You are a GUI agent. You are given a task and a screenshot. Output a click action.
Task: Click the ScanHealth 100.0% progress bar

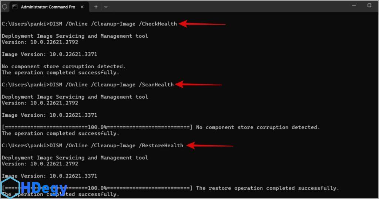click(97, 127)
